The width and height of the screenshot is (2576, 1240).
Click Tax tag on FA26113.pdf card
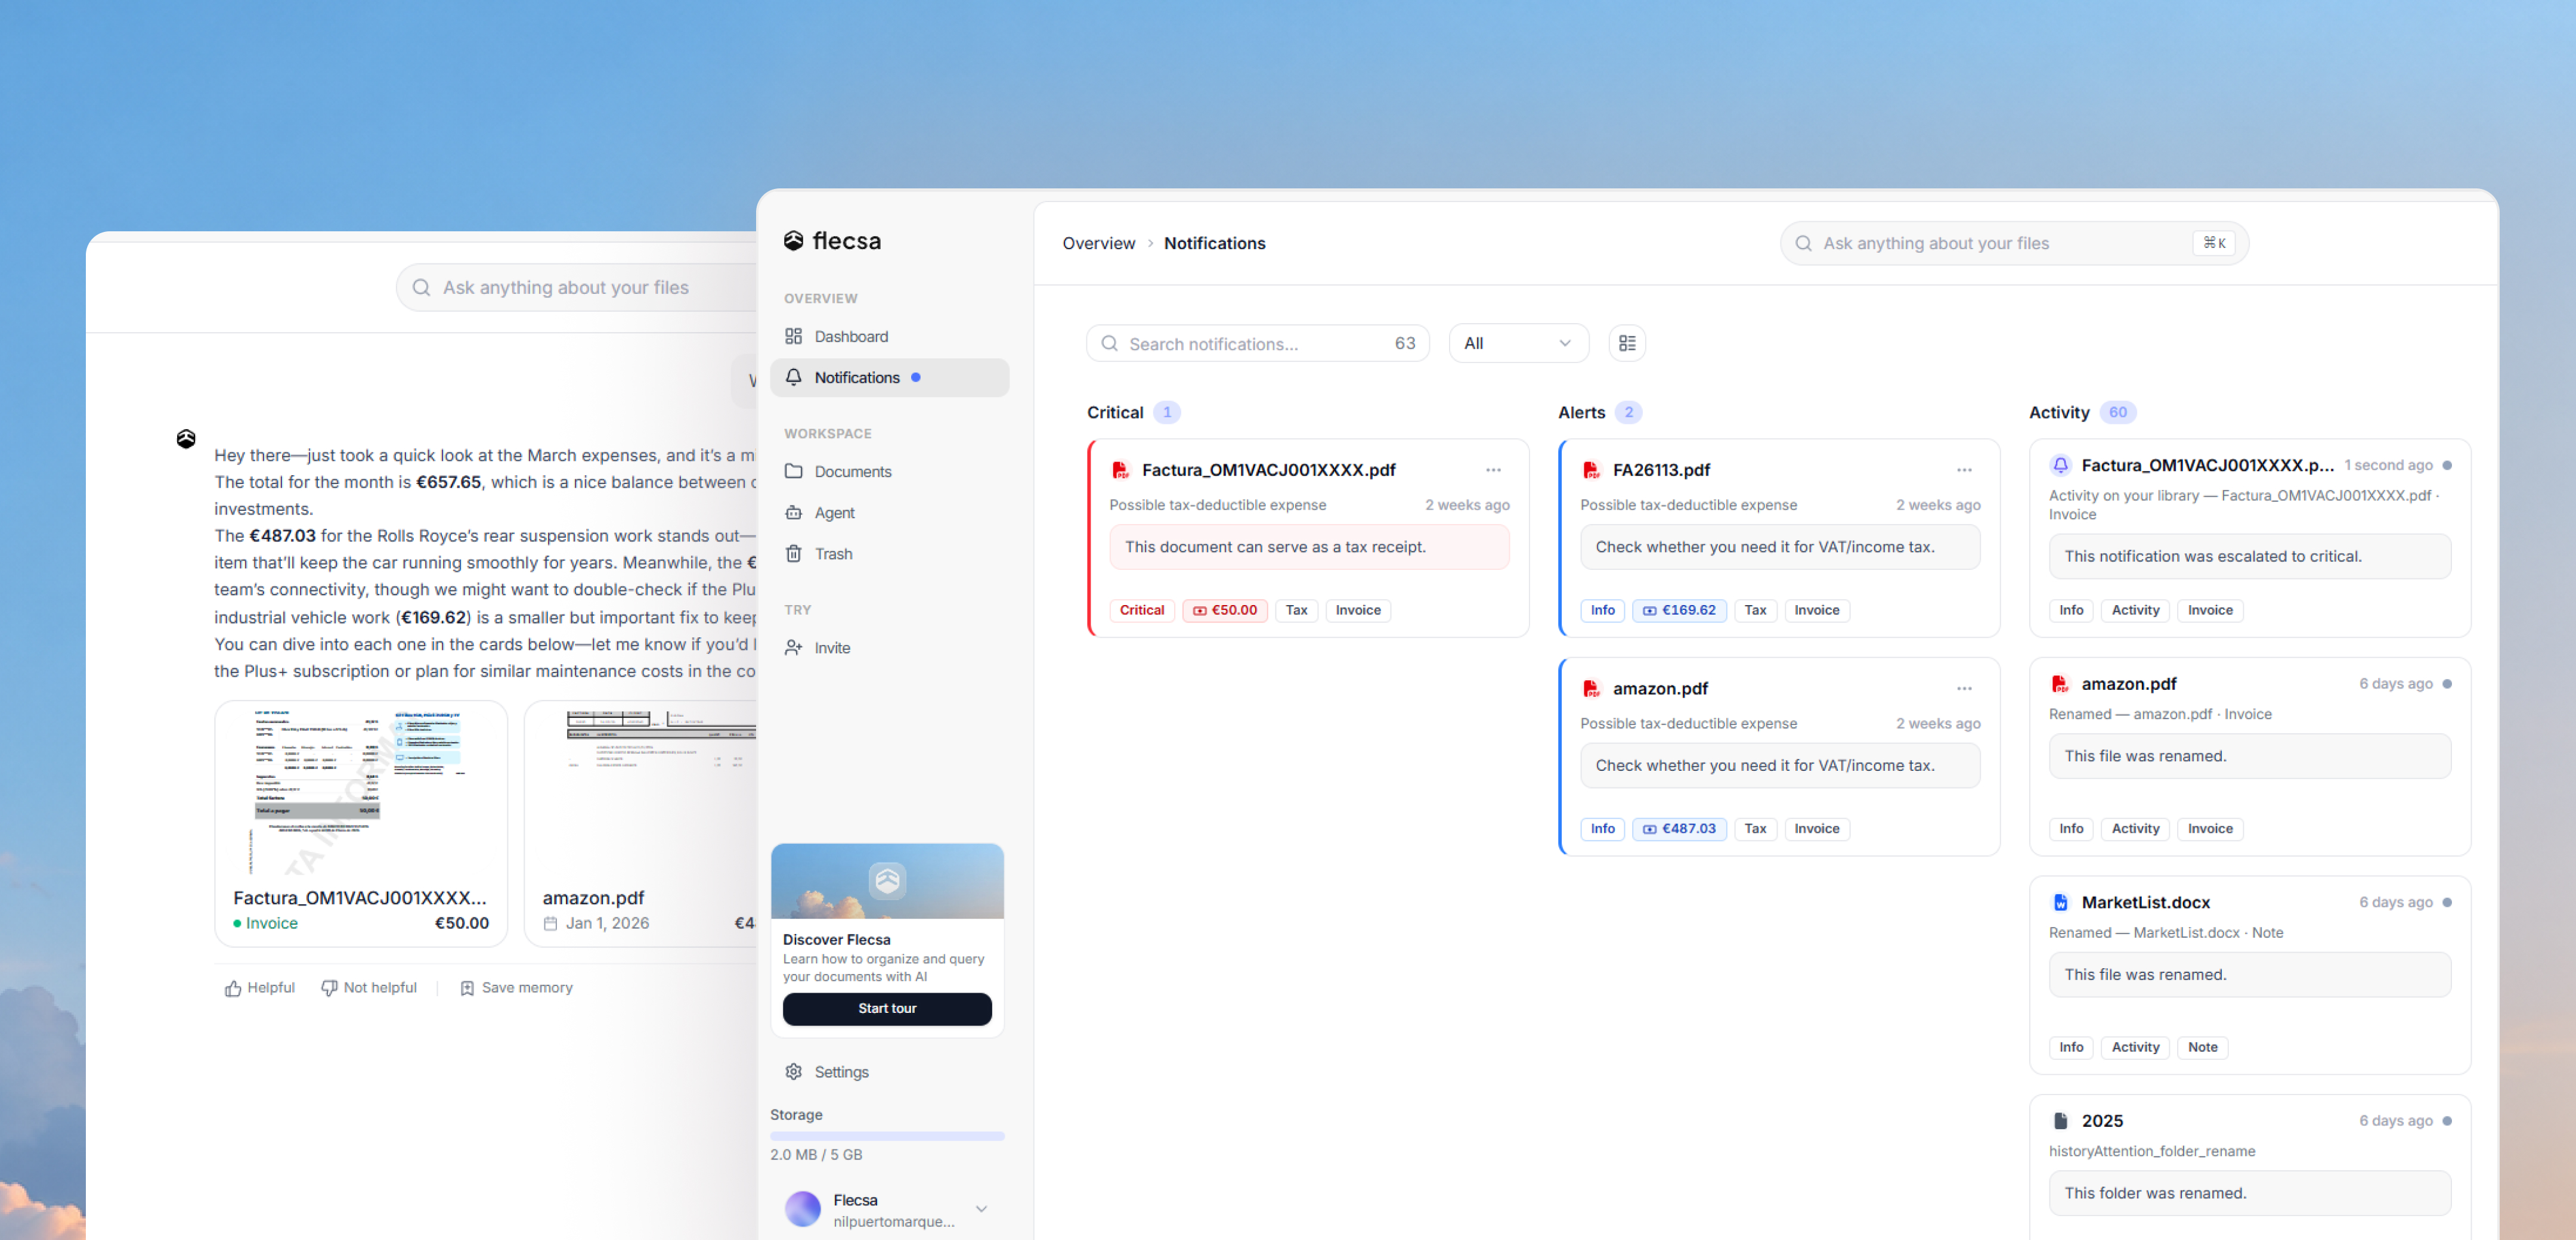coord(1755,610)
